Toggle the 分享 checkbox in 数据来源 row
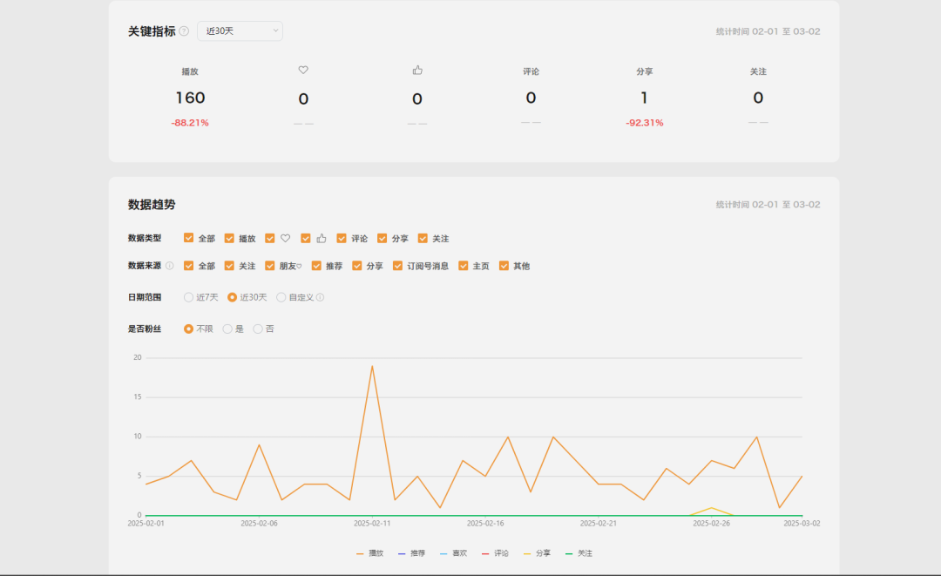 pos(357,266)
